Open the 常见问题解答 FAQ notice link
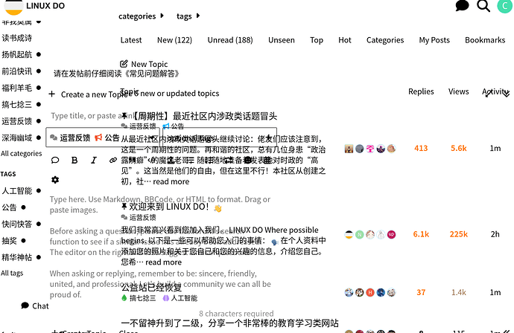 152,74
